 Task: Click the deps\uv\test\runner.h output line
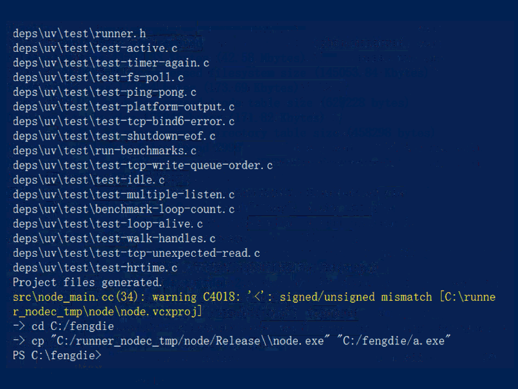(x=79, y=33)
